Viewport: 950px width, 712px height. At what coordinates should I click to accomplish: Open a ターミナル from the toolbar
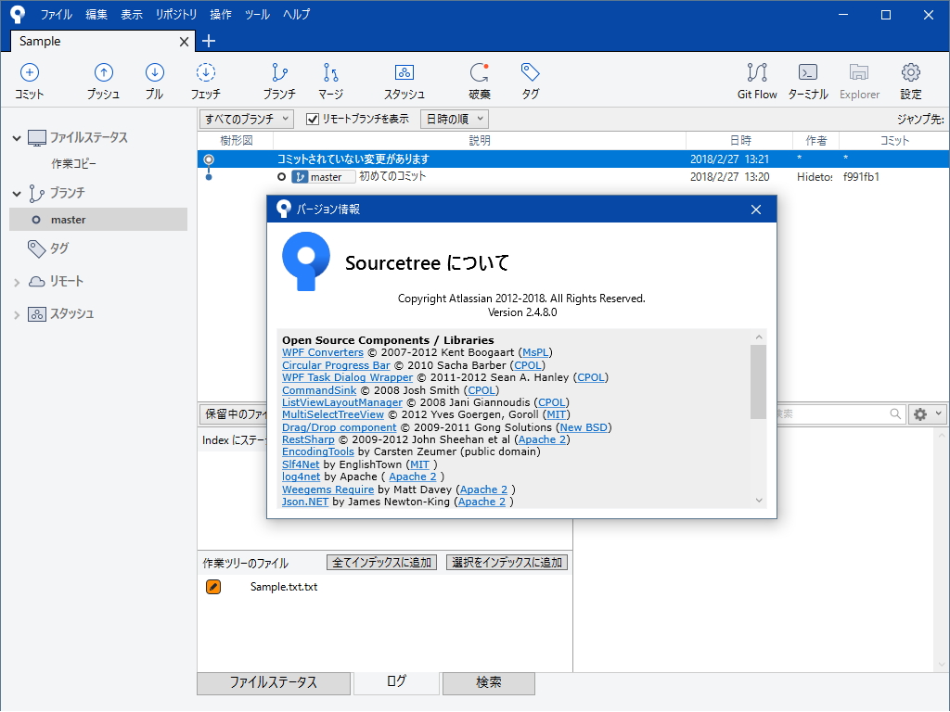pos(806,80)
